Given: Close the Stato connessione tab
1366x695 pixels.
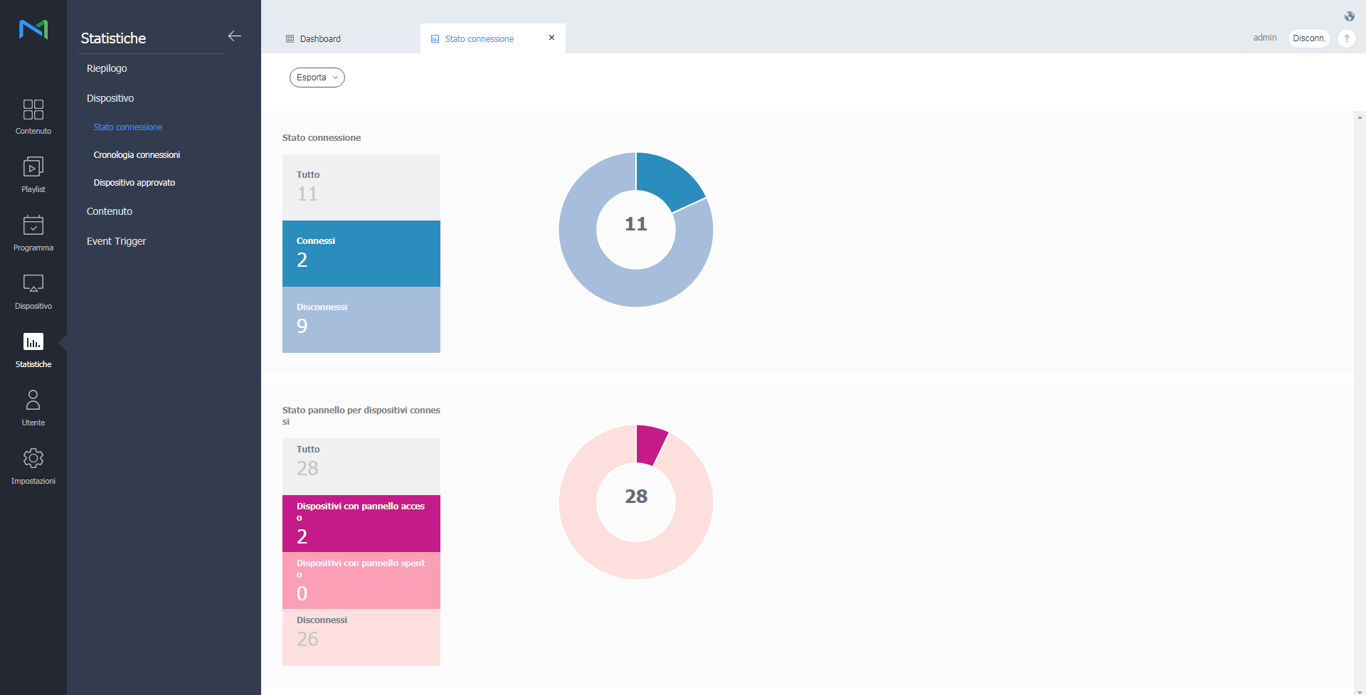Looking at the screenshot, I should point(551,38).
